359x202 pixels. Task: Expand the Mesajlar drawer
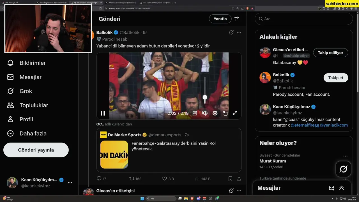click(x=342, y=188)
